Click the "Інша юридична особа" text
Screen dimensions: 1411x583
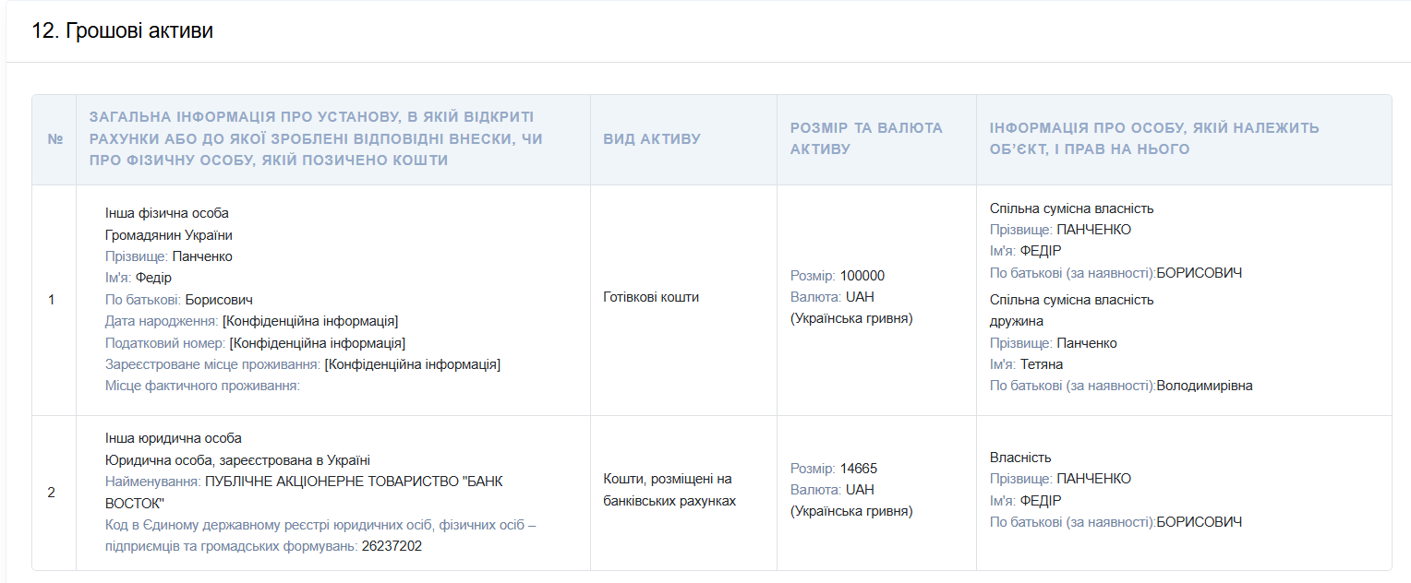(x=174, y=438)
